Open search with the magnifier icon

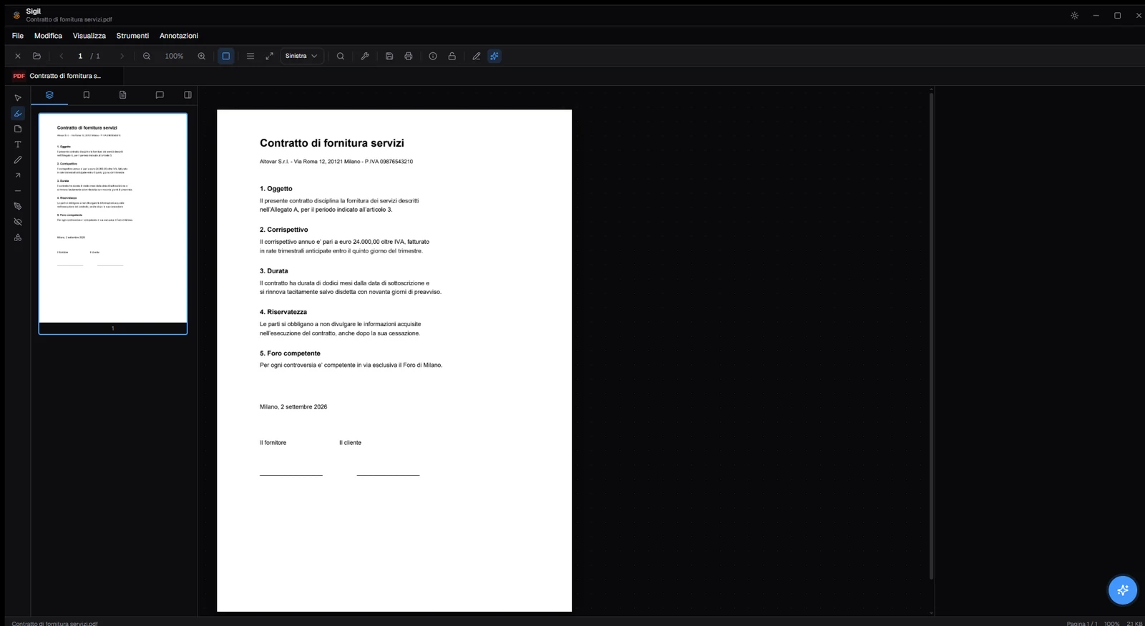(x=341, y=56)
